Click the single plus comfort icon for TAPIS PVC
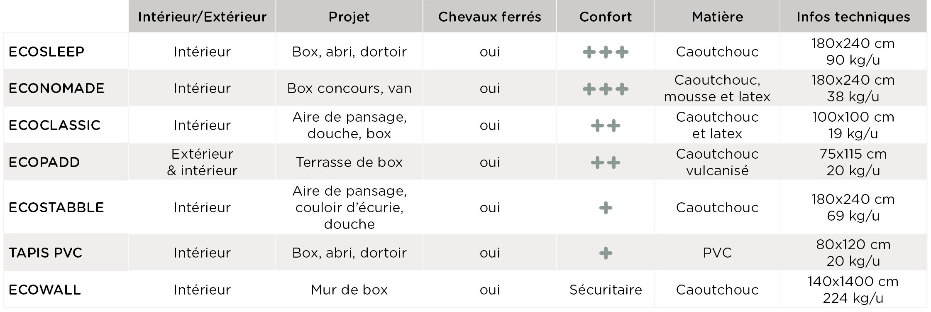 point(606,253)
